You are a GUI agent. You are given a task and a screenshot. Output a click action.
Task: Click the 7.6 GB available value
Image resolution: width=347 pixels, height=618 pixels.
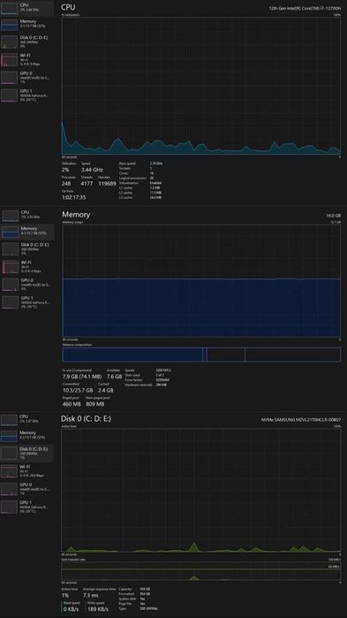click(x=115, y=377)
